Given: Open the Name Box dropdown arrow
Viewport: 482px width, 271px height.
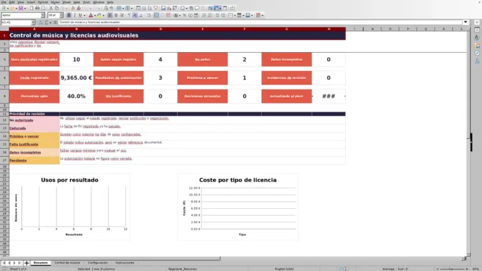Looking at the screenshot, I should [33, 23].
